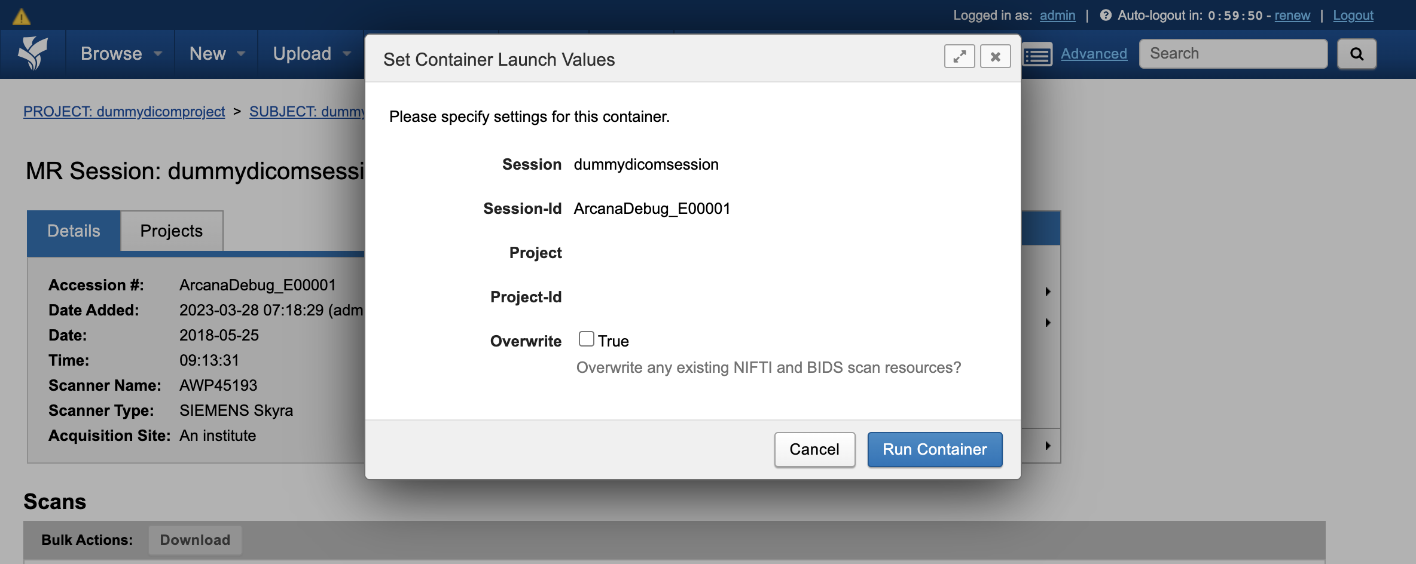Click the Overwrite NIFTI and BIDS description text

[768, 367]
